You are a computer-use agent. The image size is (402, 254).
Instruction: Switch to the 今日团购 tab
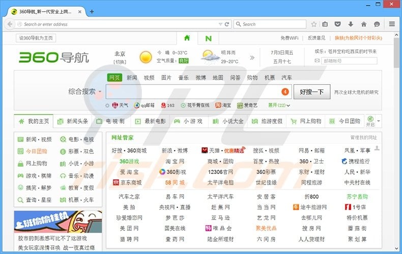point(344,121)
